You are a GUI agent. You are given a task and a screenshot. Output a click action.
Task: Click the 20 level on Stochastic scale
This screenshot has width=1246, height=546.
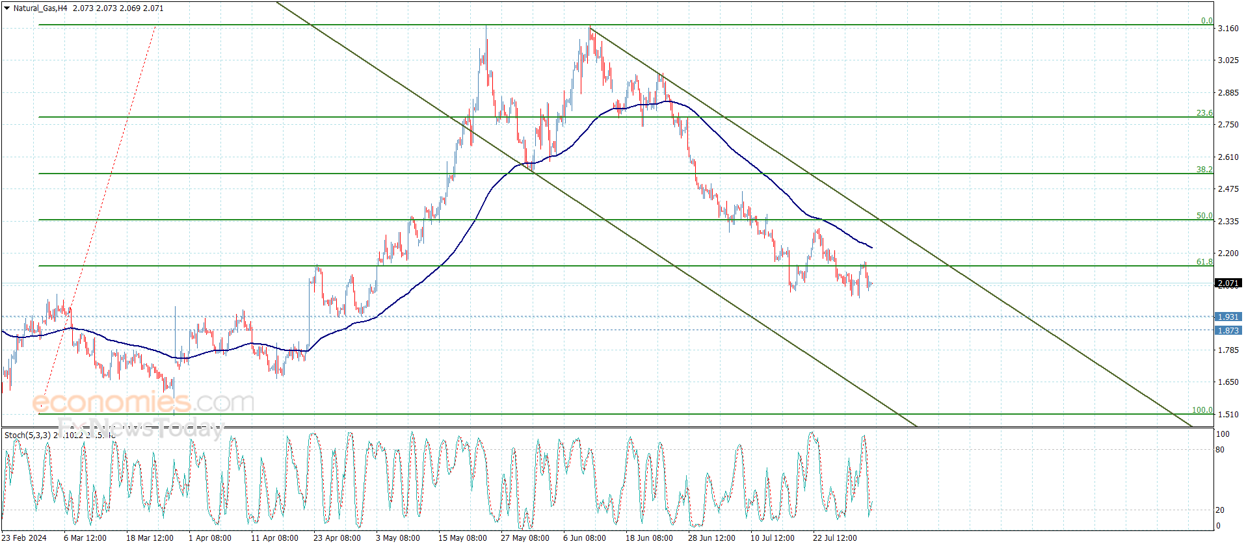tap(1220, 510)
